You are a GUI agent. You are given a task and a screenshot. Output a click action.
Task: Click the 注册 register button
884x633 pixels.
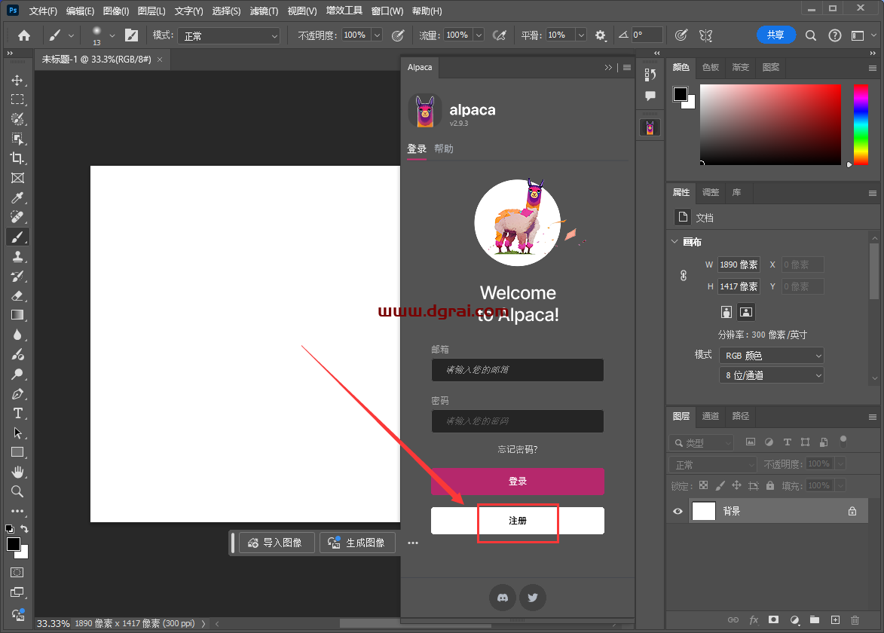tap(518, 521)
